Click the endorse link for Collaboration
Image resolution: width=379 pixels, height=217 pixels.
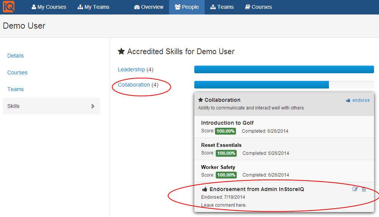click(x=361, y=100)
